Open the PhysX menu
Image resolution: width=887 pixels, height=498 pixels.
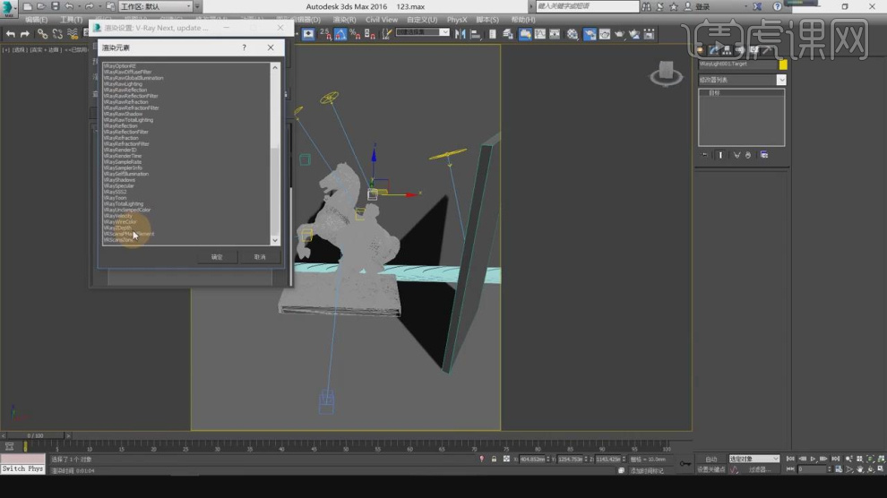[x=457, y=20]
